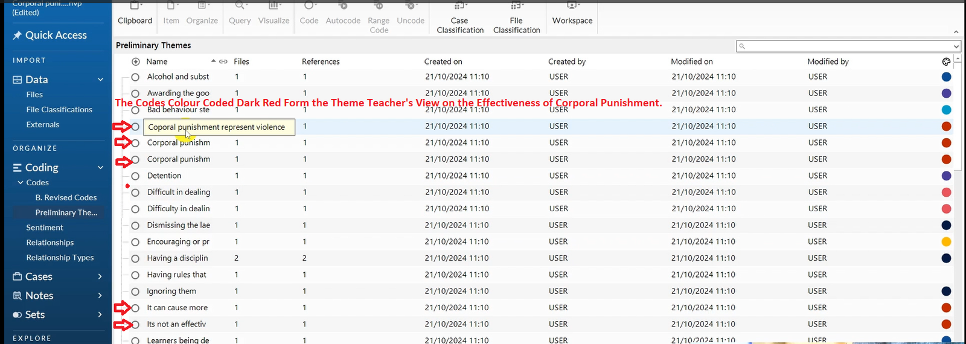The width and height of the screenshot is (966, 344).
Task: Open the search box dropdown arrow
Action: (x=956, y=46)
